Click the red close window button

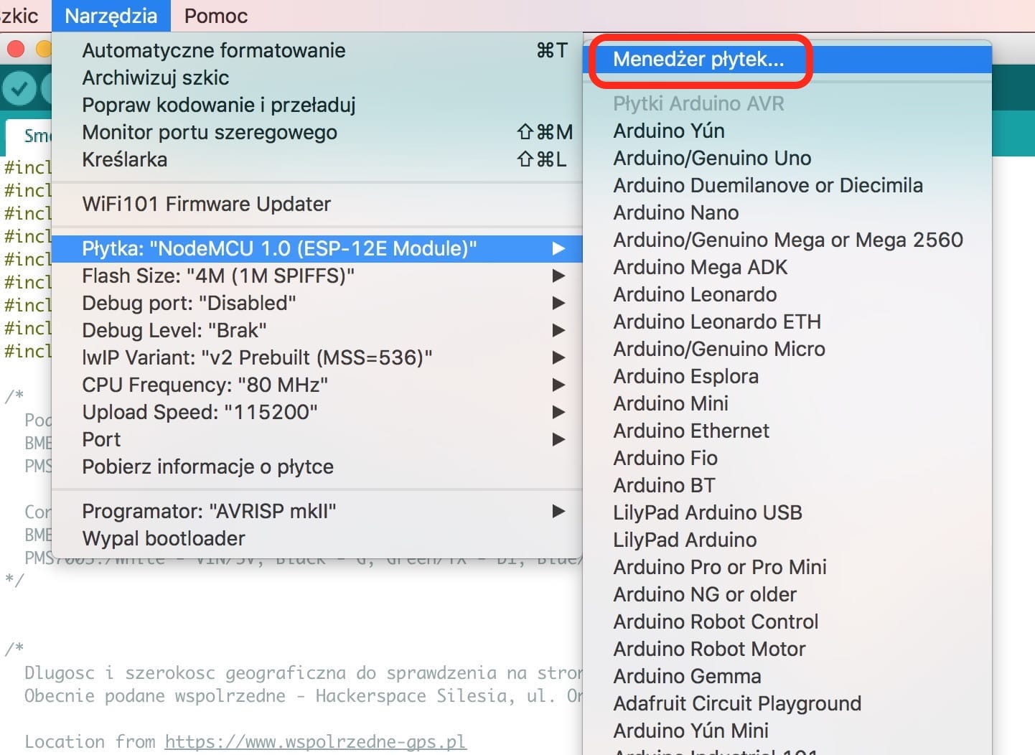click(x=16, y=49)
